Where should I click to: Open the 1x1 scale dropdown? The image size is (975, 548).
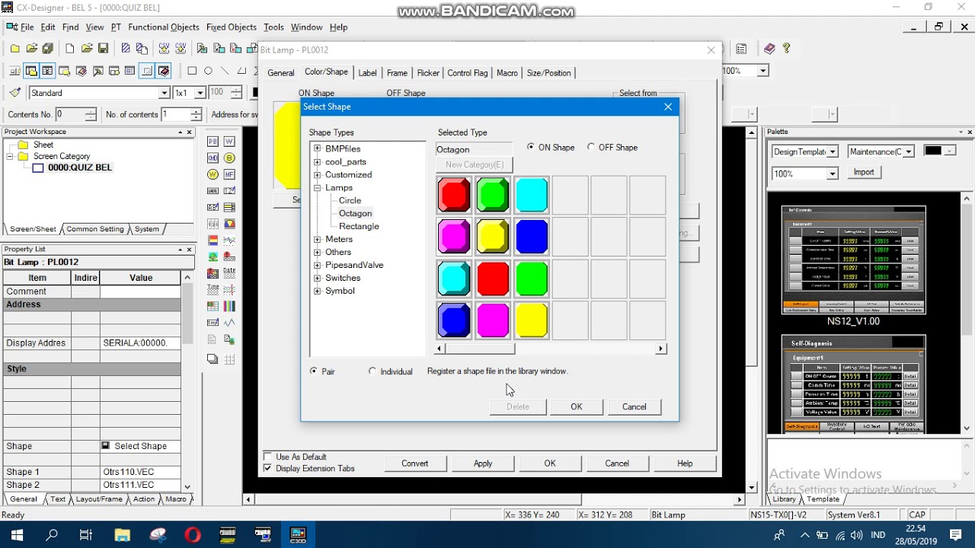point(200,93)
